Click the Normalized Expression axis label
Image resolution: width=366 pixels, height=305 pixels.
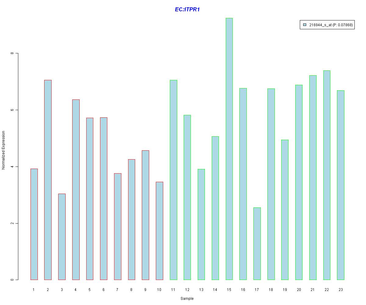tap(3, 150)
